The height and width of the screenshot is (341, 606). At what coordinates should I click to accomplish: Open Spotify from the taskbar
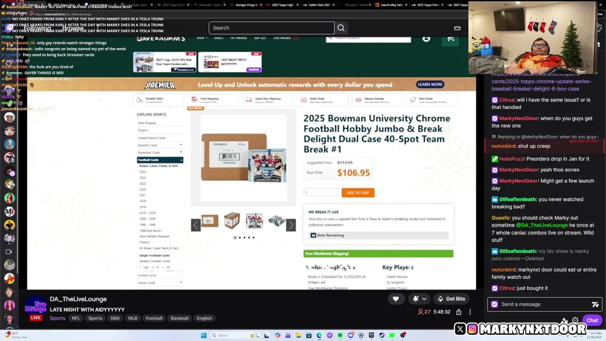tap(340, 335)
